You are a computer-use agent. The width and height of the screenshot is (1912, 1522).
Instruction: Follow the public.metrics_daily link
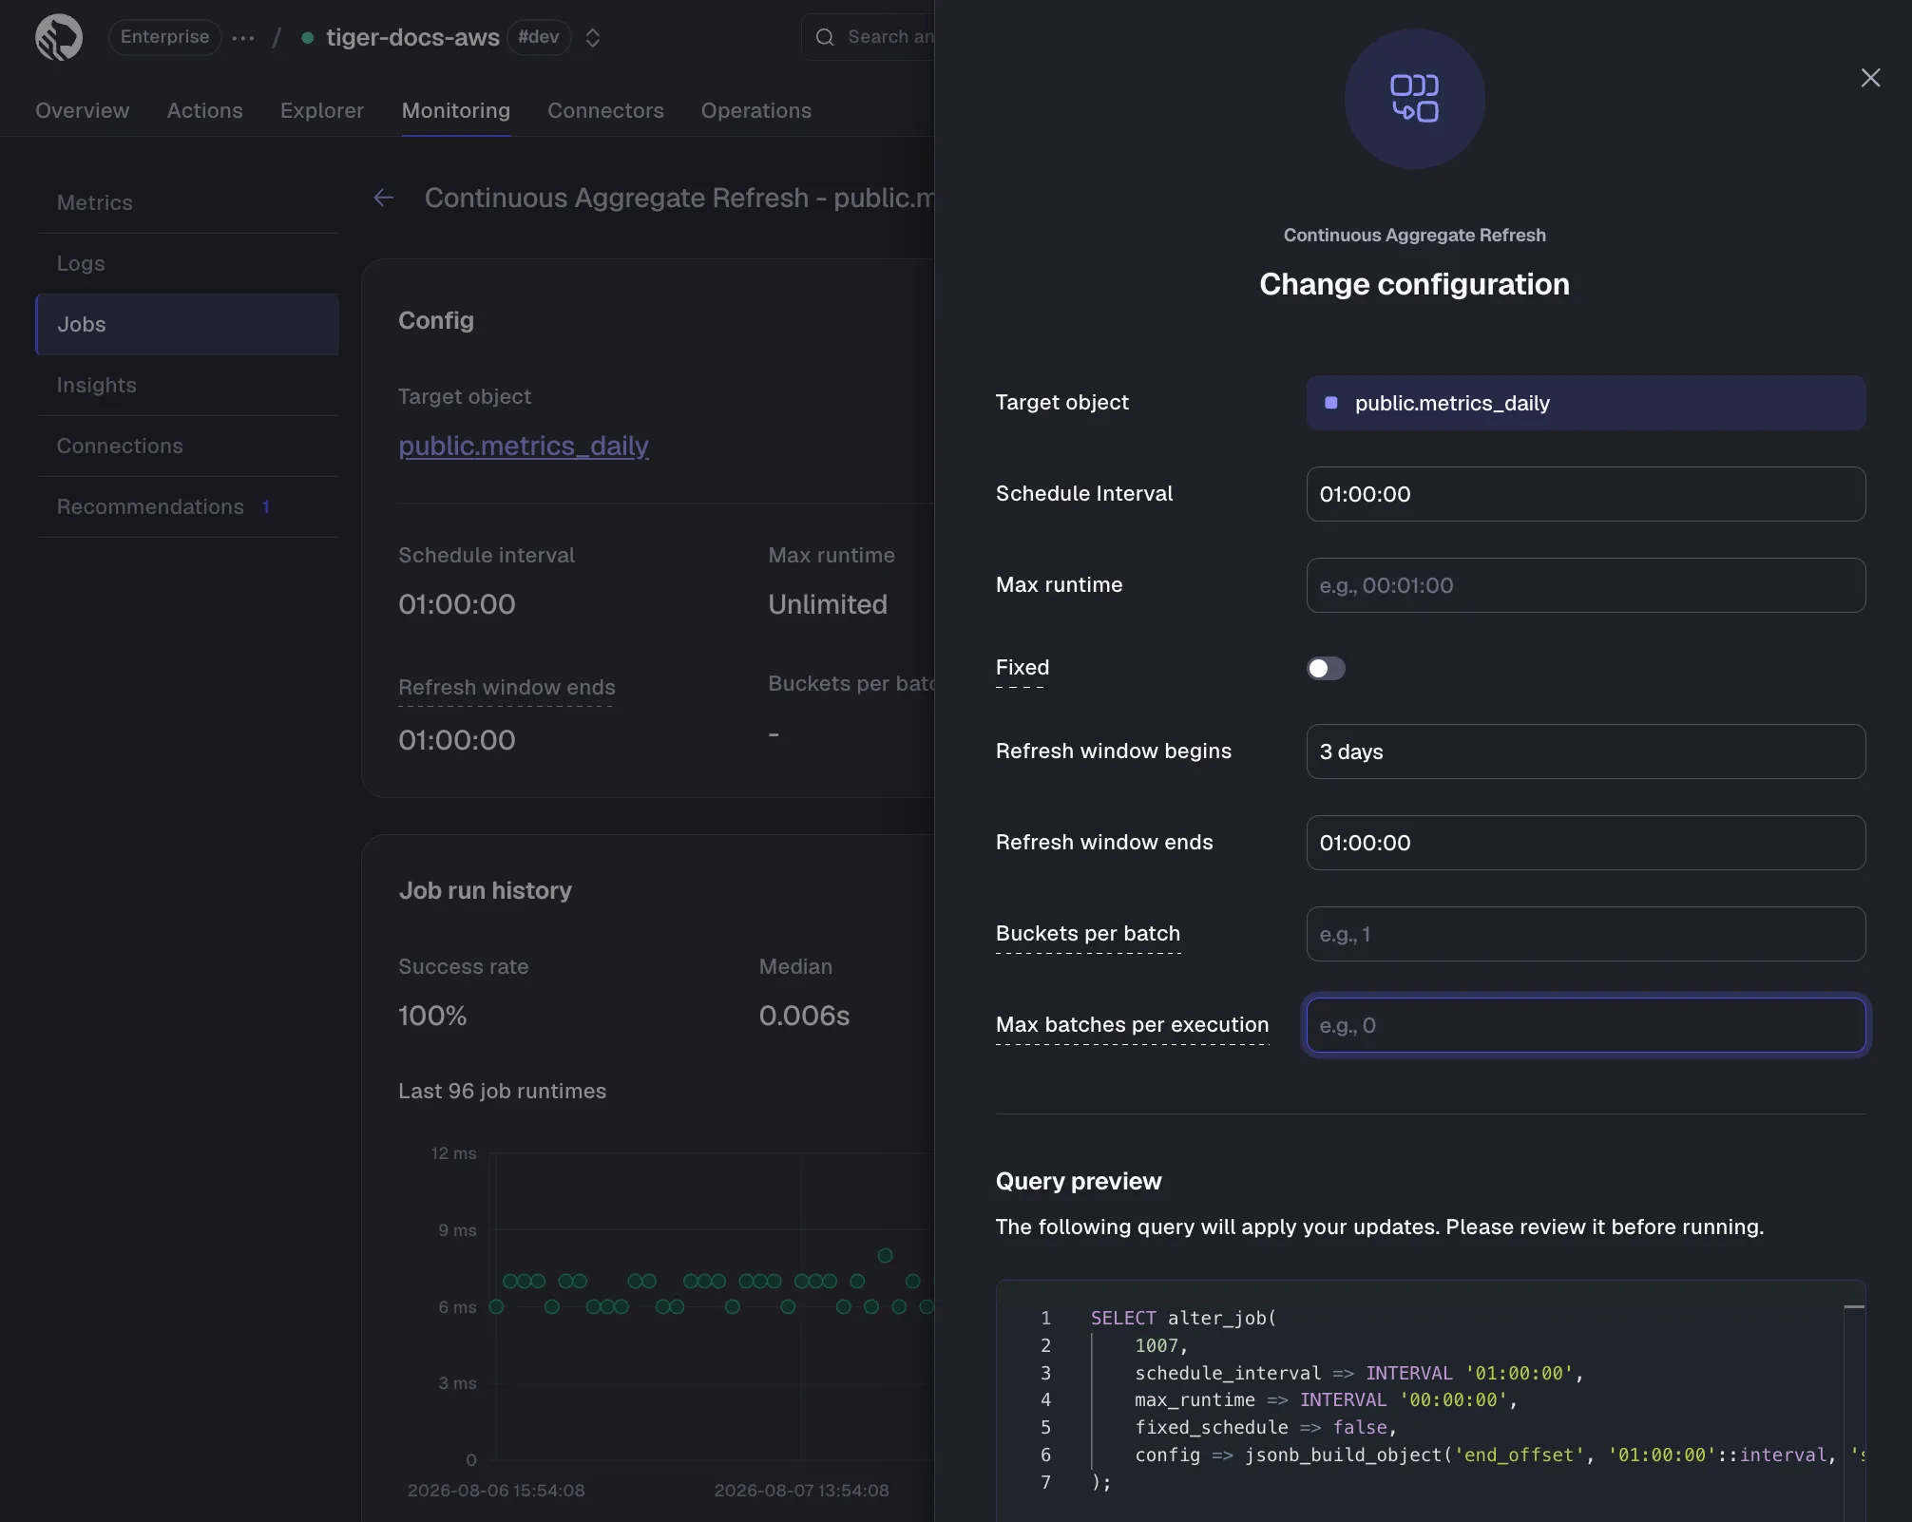coord(524,446)
